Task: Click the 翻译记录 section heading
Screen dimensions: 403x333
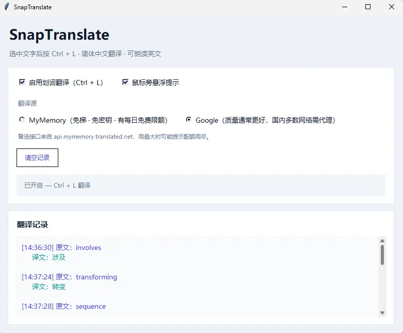Action: point(33,225)
